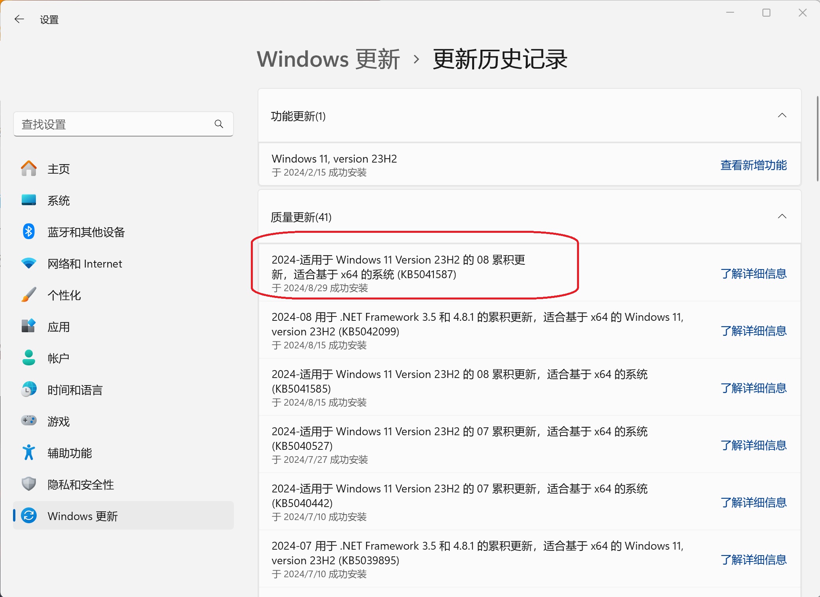Select Windows 更新 in sidebar

(123, 516)
